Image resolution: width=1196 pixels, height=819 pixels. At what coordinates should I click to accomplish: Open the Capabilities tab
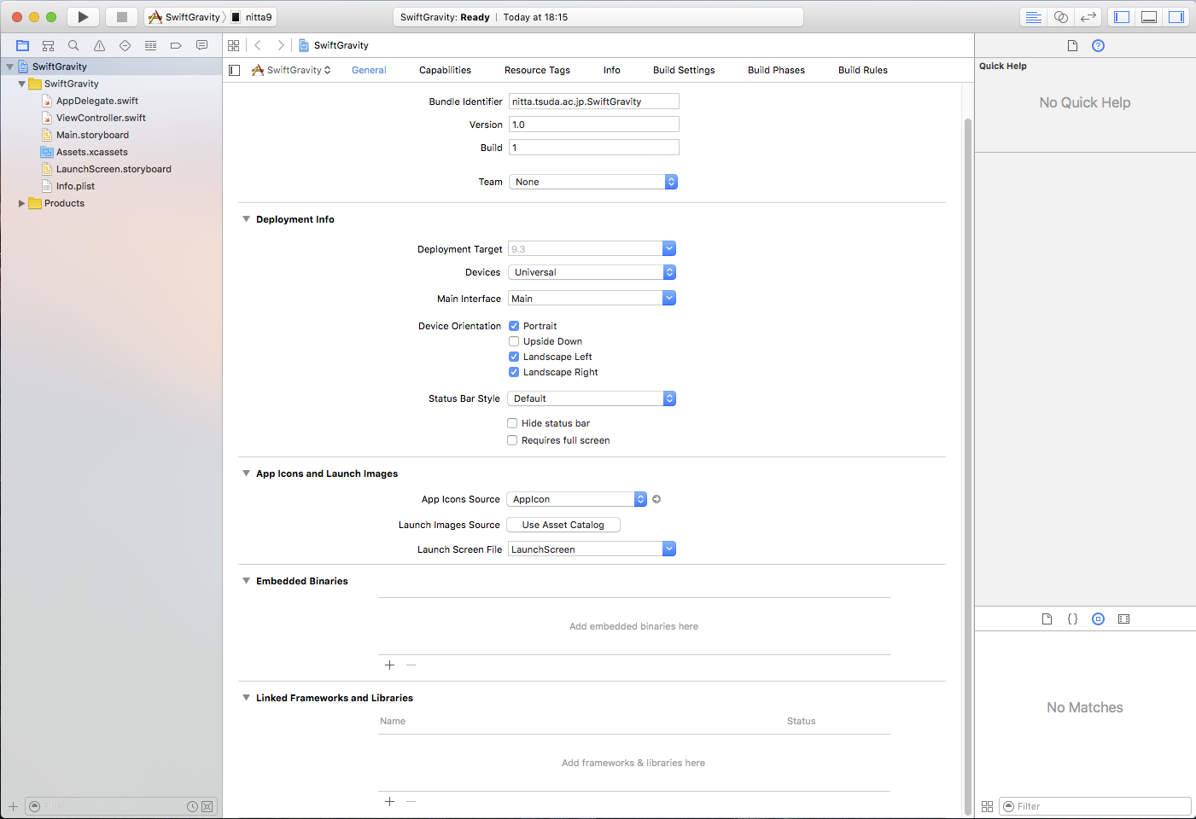445,70
